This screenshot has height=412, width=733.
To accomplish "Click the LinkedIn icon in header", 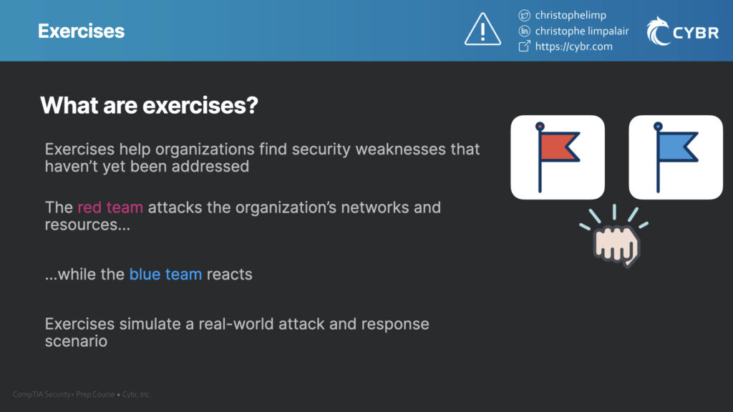I will [x=525, y=31].
